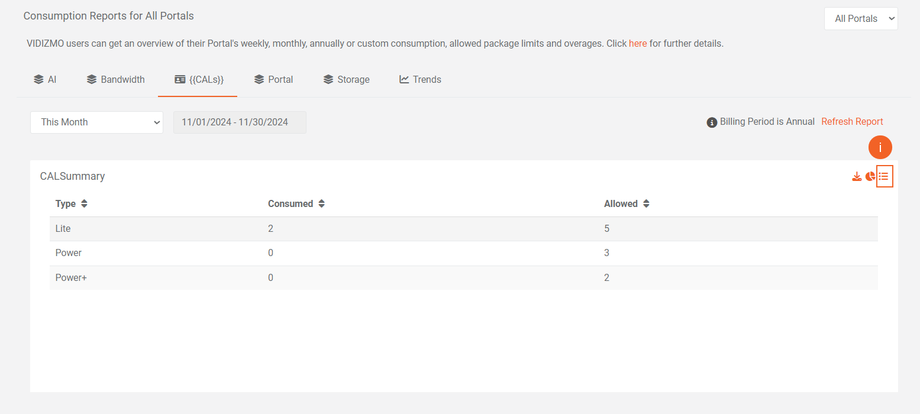Open the AI consumption tab

coord(45,79)
